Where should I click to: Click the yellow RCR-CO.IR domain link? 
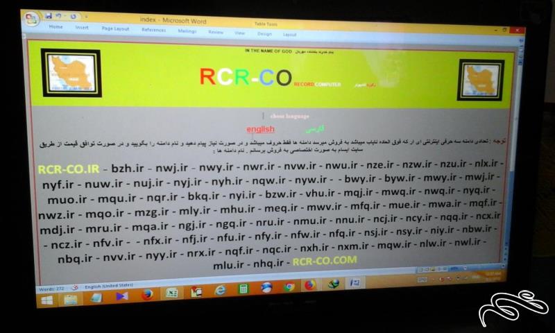click(x=69, y=169)
